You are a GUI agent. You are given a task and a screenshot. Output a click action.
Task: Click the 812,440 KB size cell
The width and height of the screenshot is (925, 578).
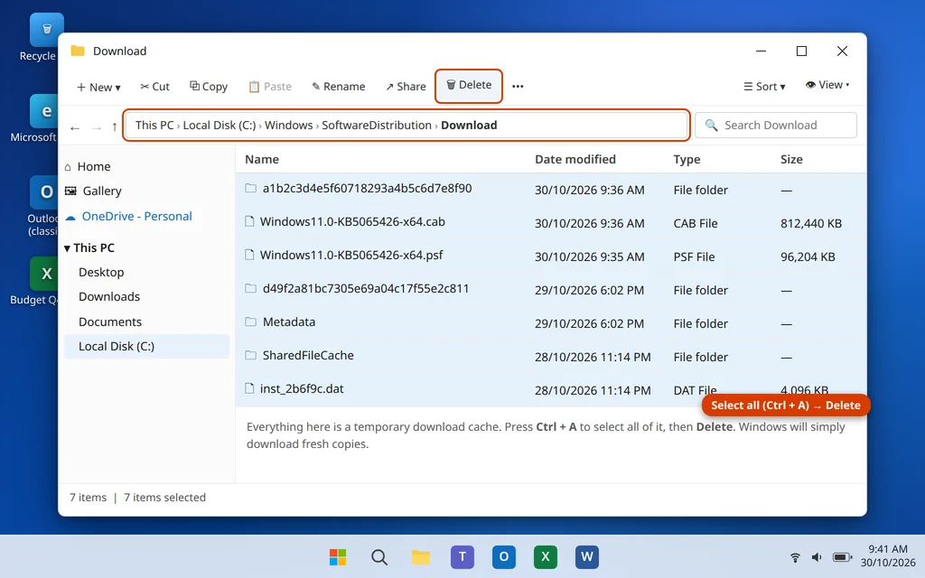tap(810, 224)
